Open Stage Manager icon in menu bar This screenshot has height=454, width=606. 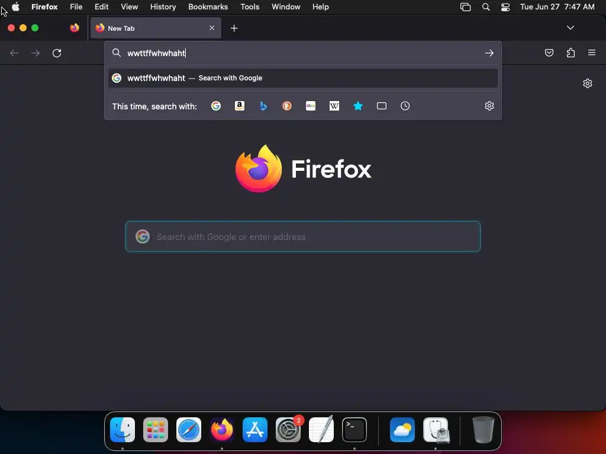tap(466, 7)
